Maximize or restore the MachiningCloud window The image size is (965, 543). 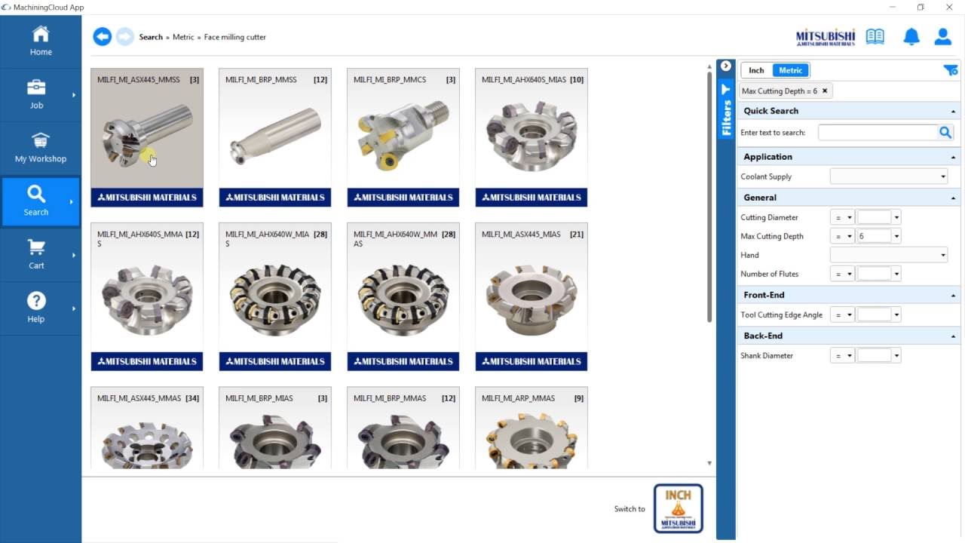921,8
